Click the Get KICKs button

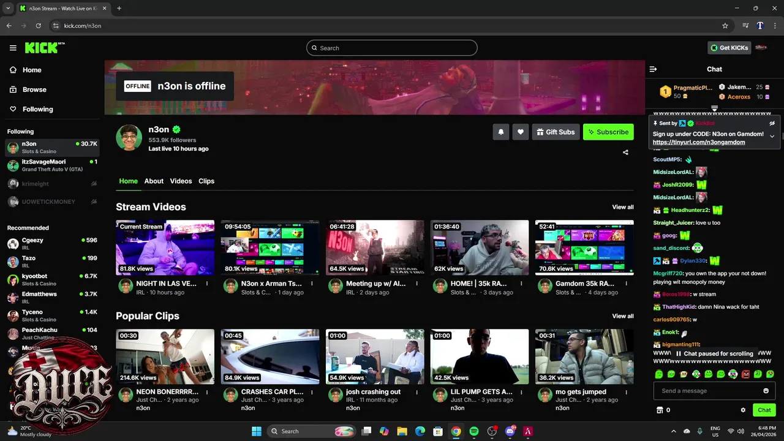[x=729, y=48]
